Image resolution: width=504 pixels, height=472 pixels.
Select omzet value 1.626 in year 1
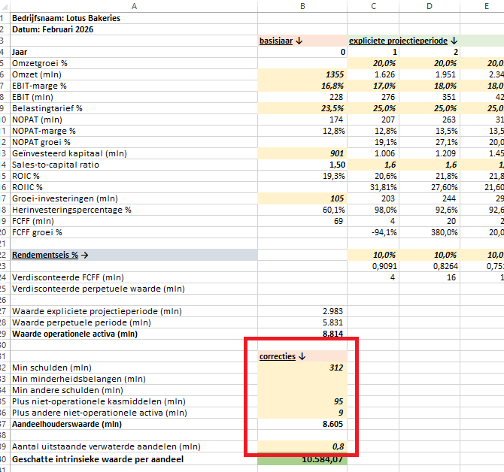[x=373, y=74]
